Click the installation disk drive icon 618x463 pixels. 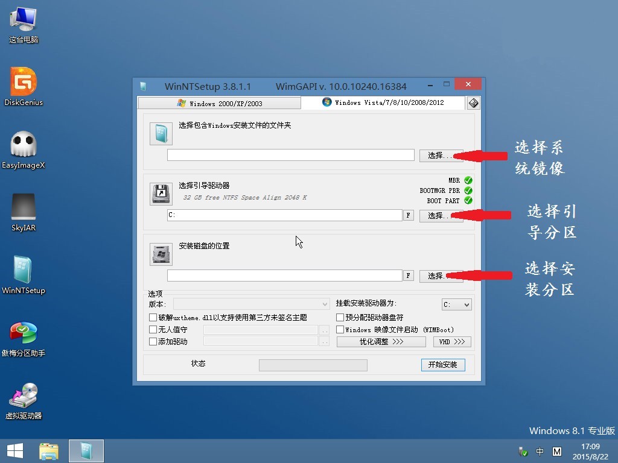pyautogui.click(x=161, y=253)
